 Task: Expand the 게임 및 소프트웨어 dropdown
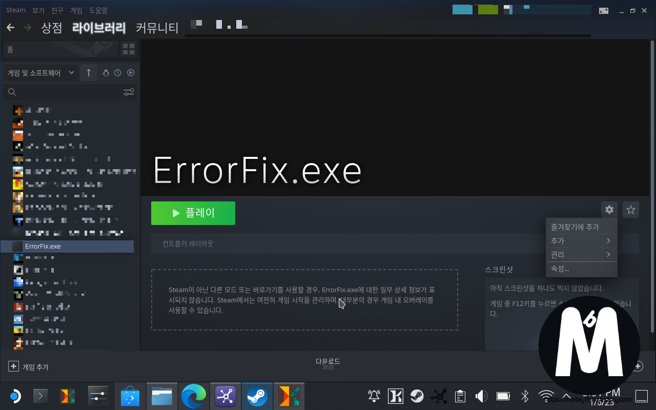pos(41,73)
